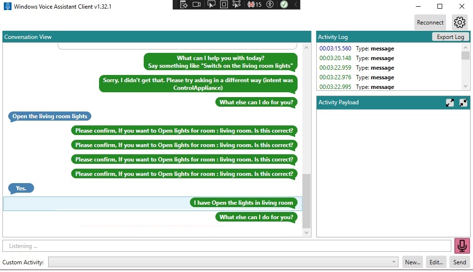Click the microphone button to stop listening
Screen dimensions: 473x272
click(x=462, y=246)
